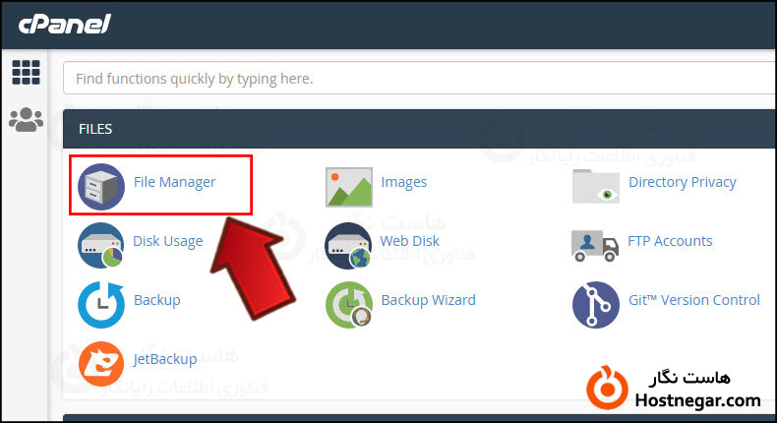Launch the Backup Wizard green icon

pos(349,305)
